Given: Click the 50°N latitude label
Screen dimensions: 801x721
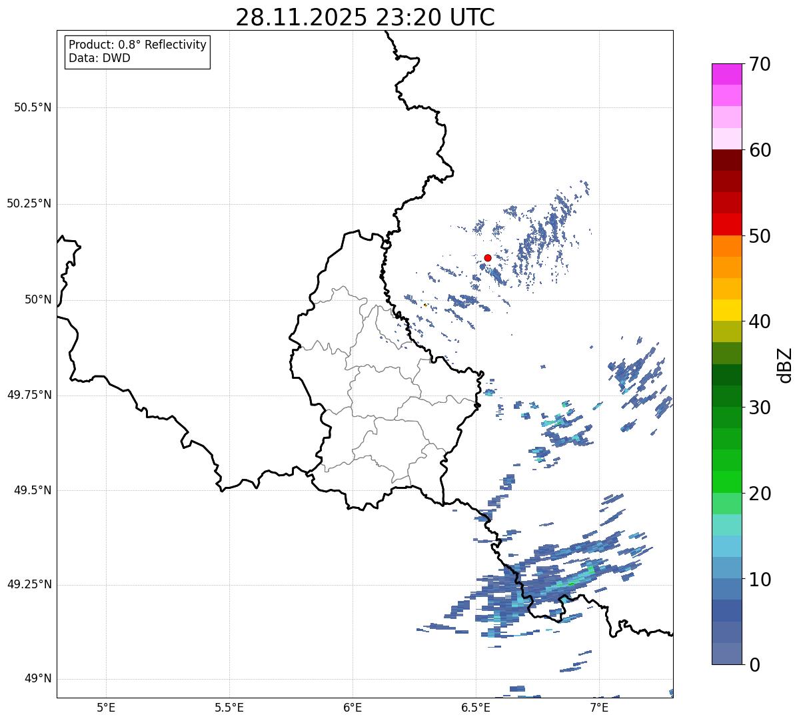Looking at the screenshot, I should (38, 299).
